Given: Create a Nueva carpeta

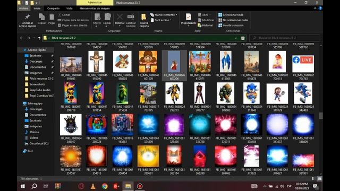Looking at the screenshot, I should [144, 20].
